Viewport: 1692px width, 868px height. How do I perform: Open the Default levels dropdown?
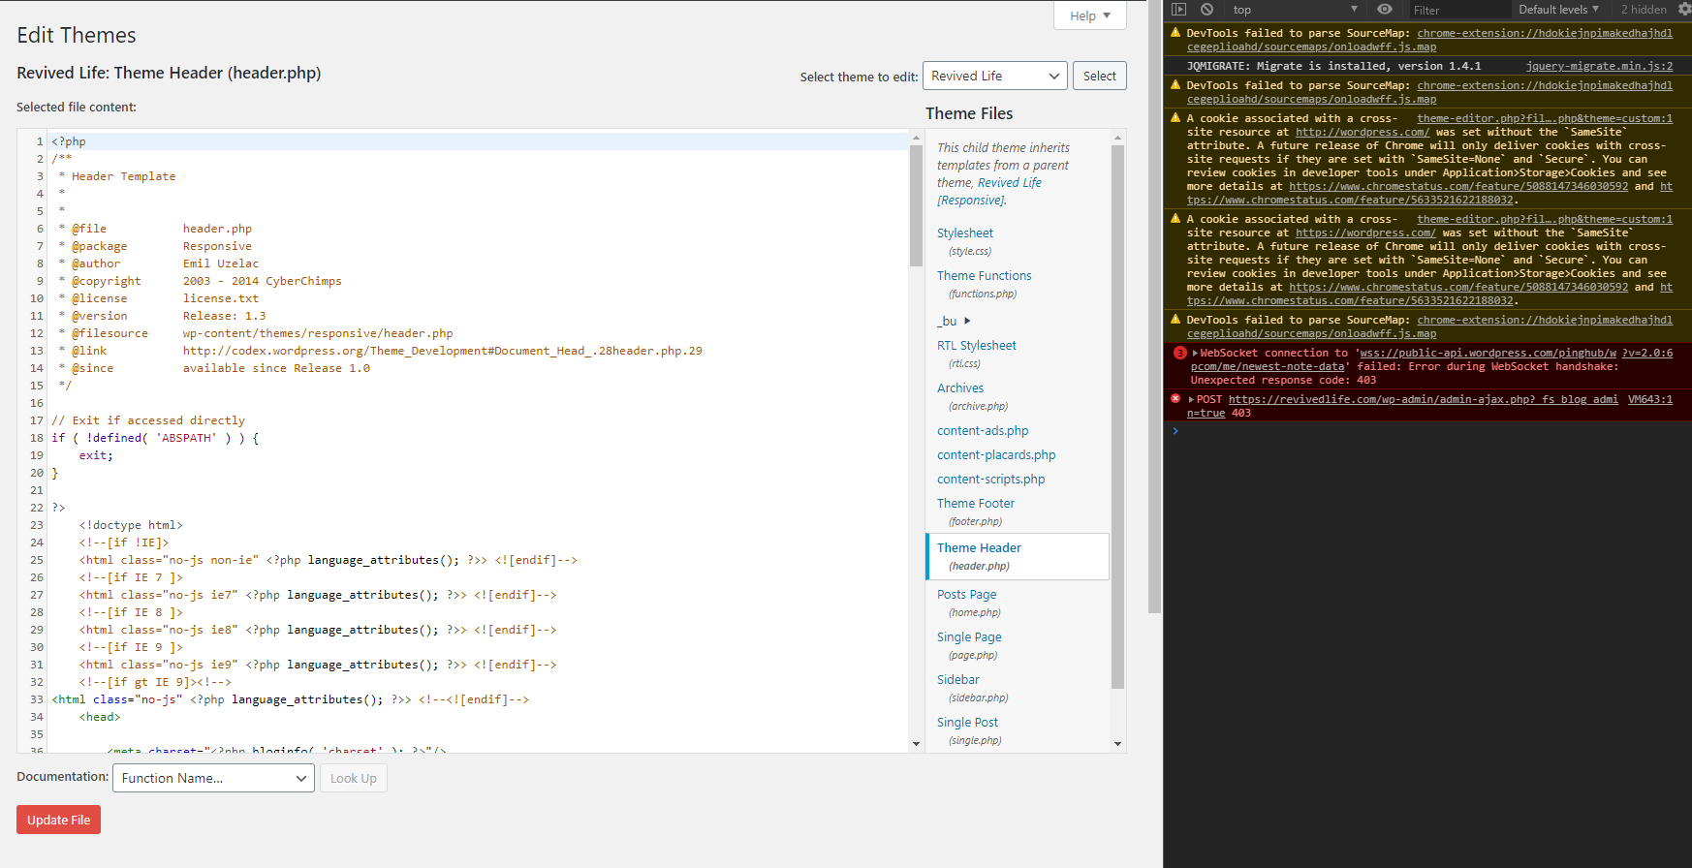click(x=1558, y=10)
